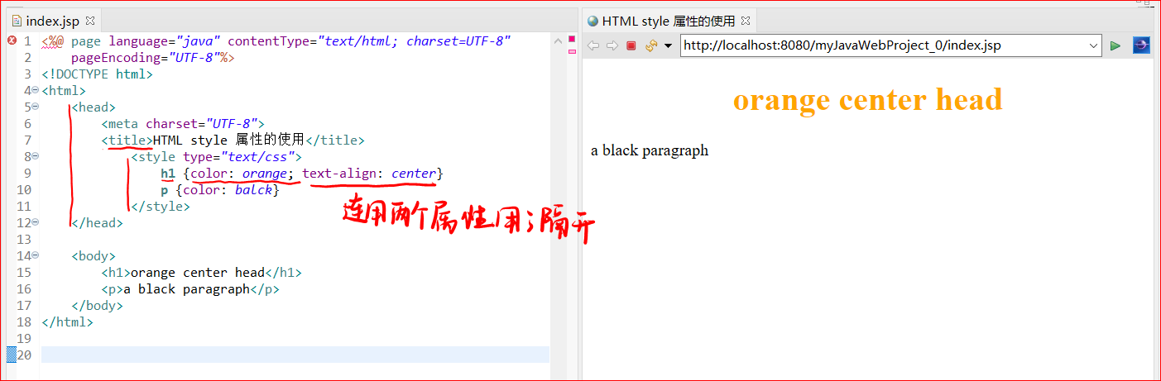
Task: Click the h1 element on code line 15
Action: tap(201, 273)
